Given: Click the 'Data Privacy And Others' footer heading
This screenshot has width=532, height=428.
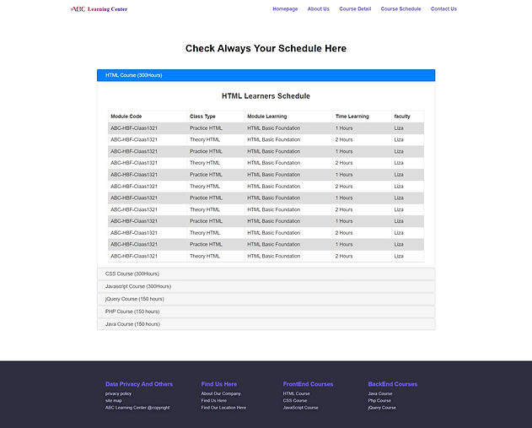Looking at the screenshot, I should 139,384.
